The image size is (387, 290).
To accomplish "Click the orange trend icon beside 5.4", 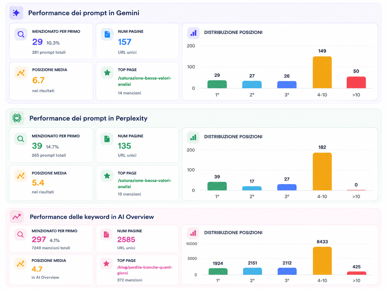I will tap(21, 176).
